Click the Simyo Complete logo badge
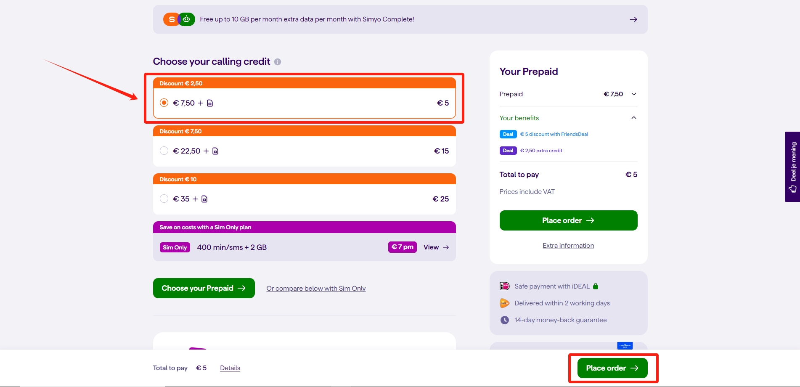The height and width of the screenshot is (387, 800). tap(179, 19)
